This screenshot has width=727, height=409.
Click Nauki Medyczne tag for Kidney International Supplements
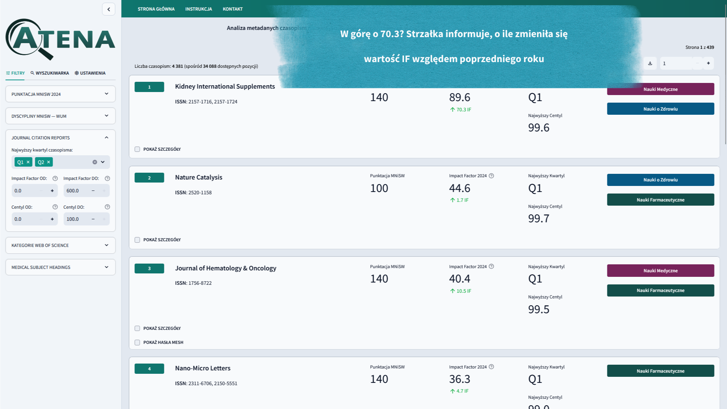[x=660, y=89]
